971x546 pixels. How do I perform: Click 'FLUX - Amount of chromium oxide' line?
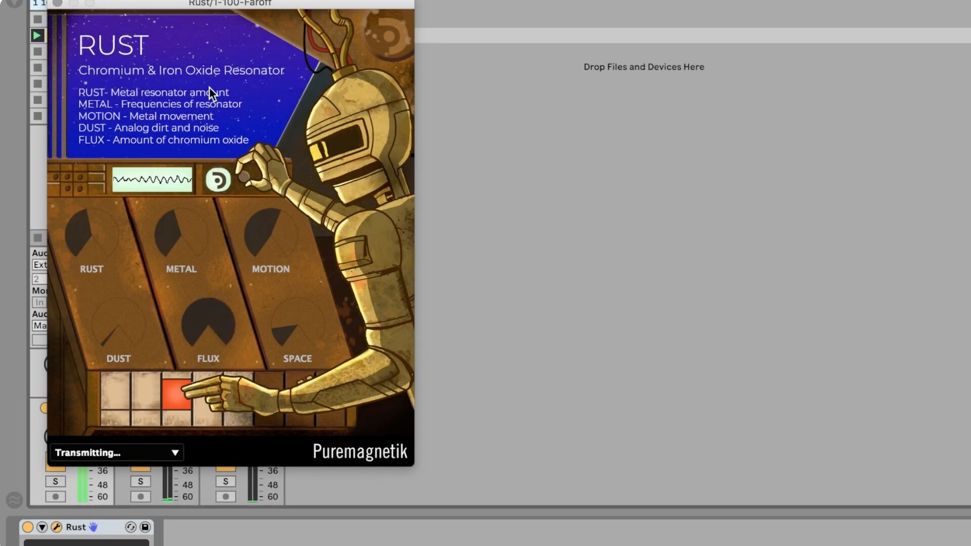click(163, 140)
